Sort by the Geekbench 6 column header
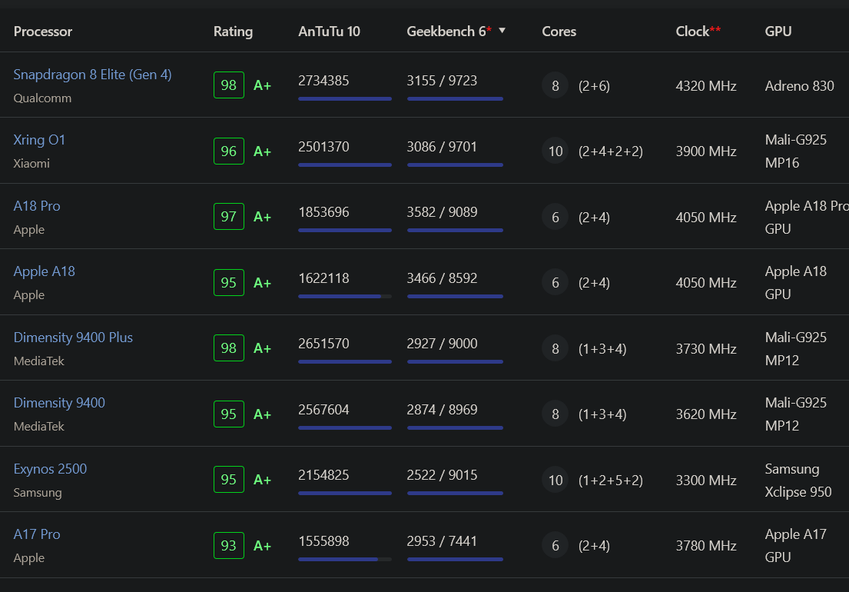Image resolution: width=849 pixels, height=592 pixels. (449, 32)
